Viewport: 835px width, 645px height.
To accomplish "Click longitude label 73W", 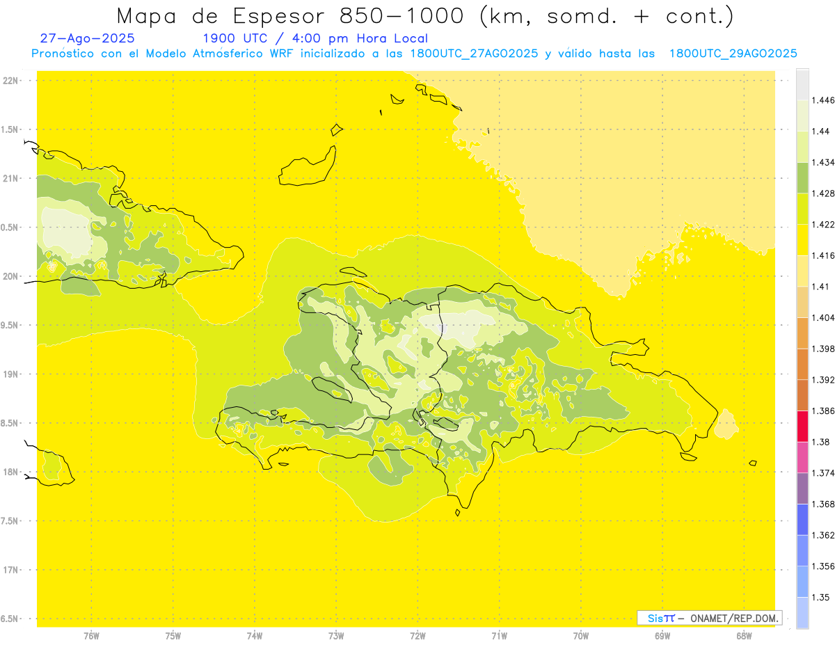I will tap(336, 635).
